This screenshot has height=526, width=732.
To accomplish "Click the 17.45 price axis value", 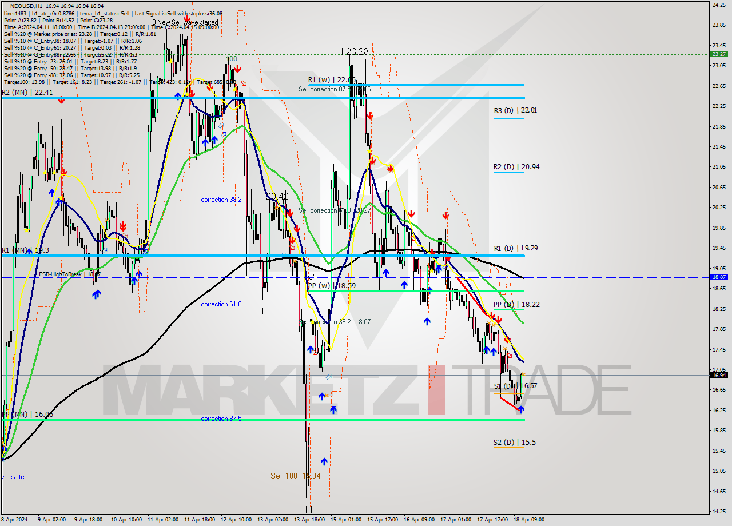I will pos(718,349).
